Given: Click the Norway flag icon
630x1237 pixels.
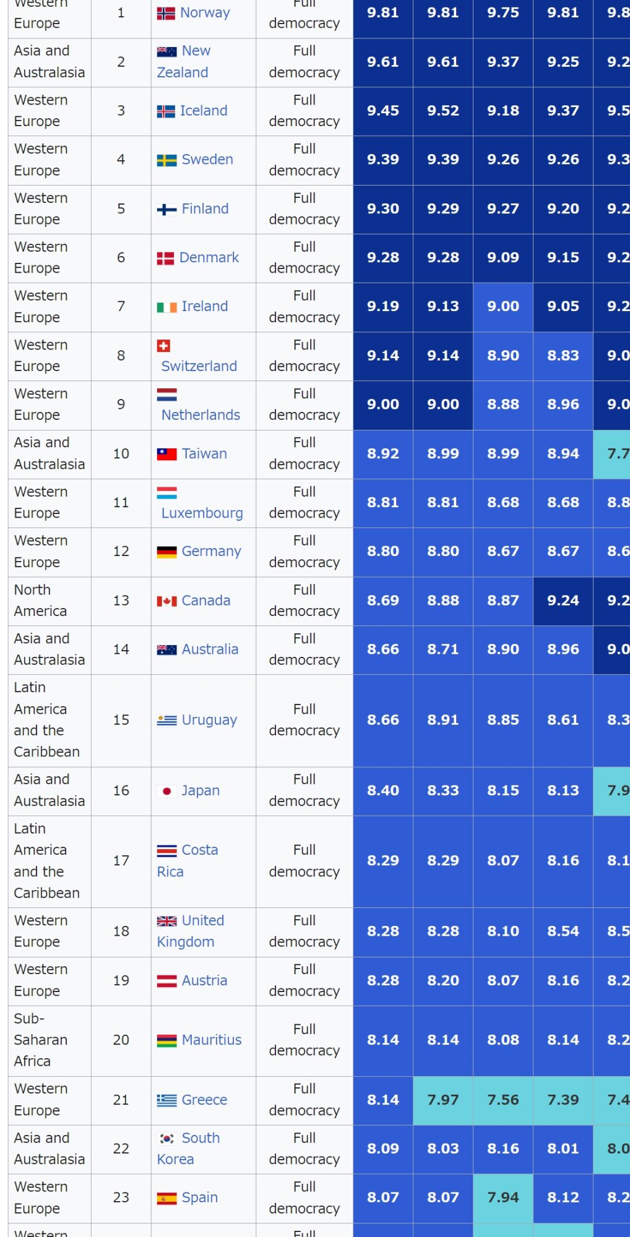Looking at the screenshot, I should [x=166, y=13].
